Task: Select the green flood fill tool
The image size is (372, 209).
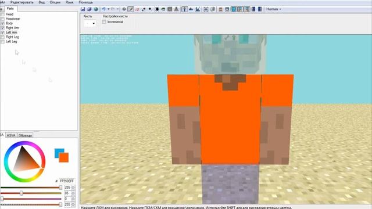Action: tap(163, 9)
